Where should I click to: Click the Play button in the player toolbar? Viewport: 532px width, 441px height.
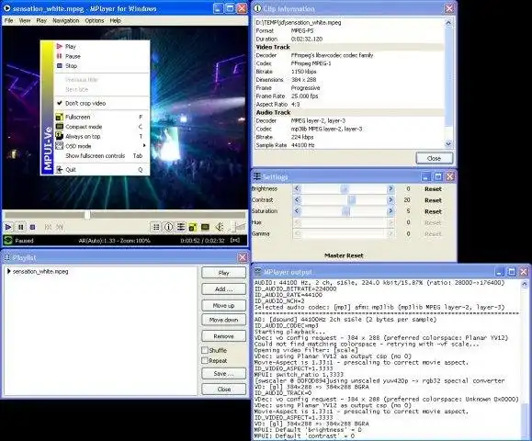click(8, 227)
